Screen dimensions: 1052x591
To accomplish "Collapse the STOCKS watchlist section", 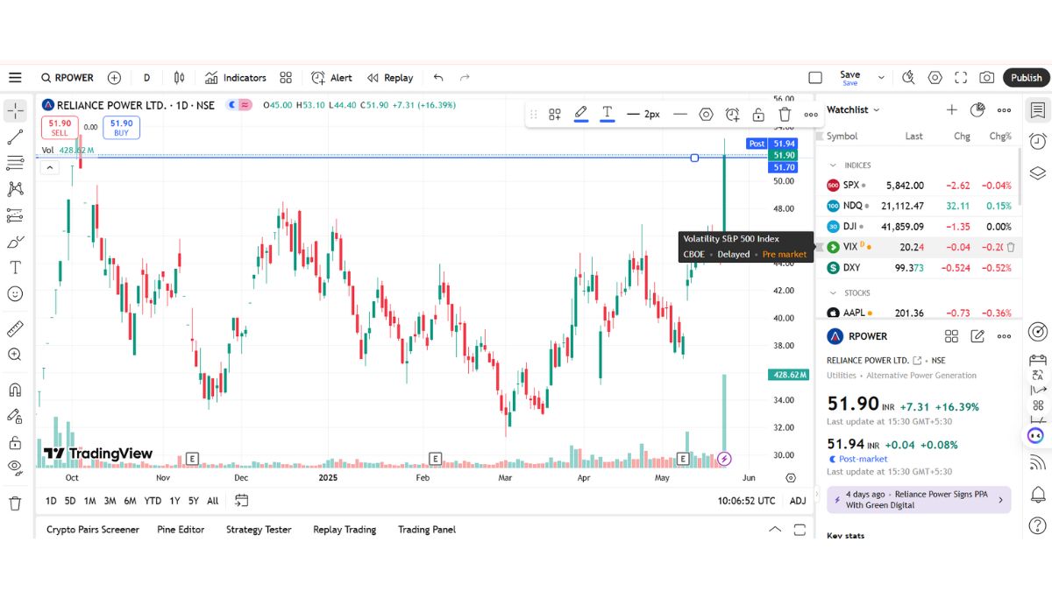I will point(833,293).
